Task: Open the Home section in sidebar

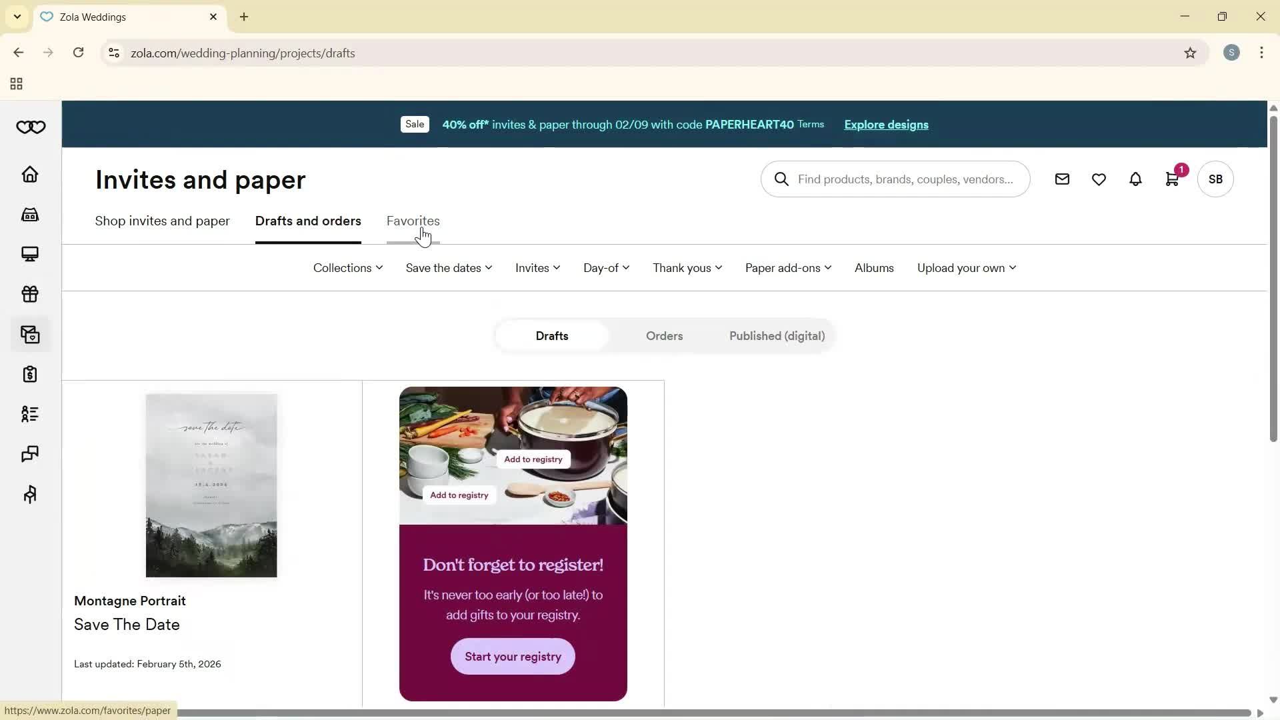Action: [30, 174]
